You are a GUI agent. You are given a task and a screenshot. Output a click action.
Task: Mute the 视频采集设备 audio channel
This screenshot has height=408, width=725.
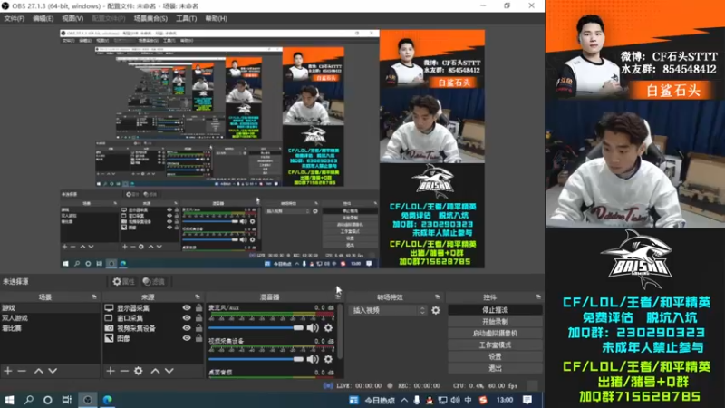(x=313, y=359)
